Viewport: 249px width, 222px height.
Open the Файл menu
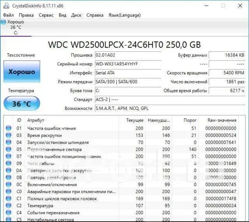(x=8, y=15)
